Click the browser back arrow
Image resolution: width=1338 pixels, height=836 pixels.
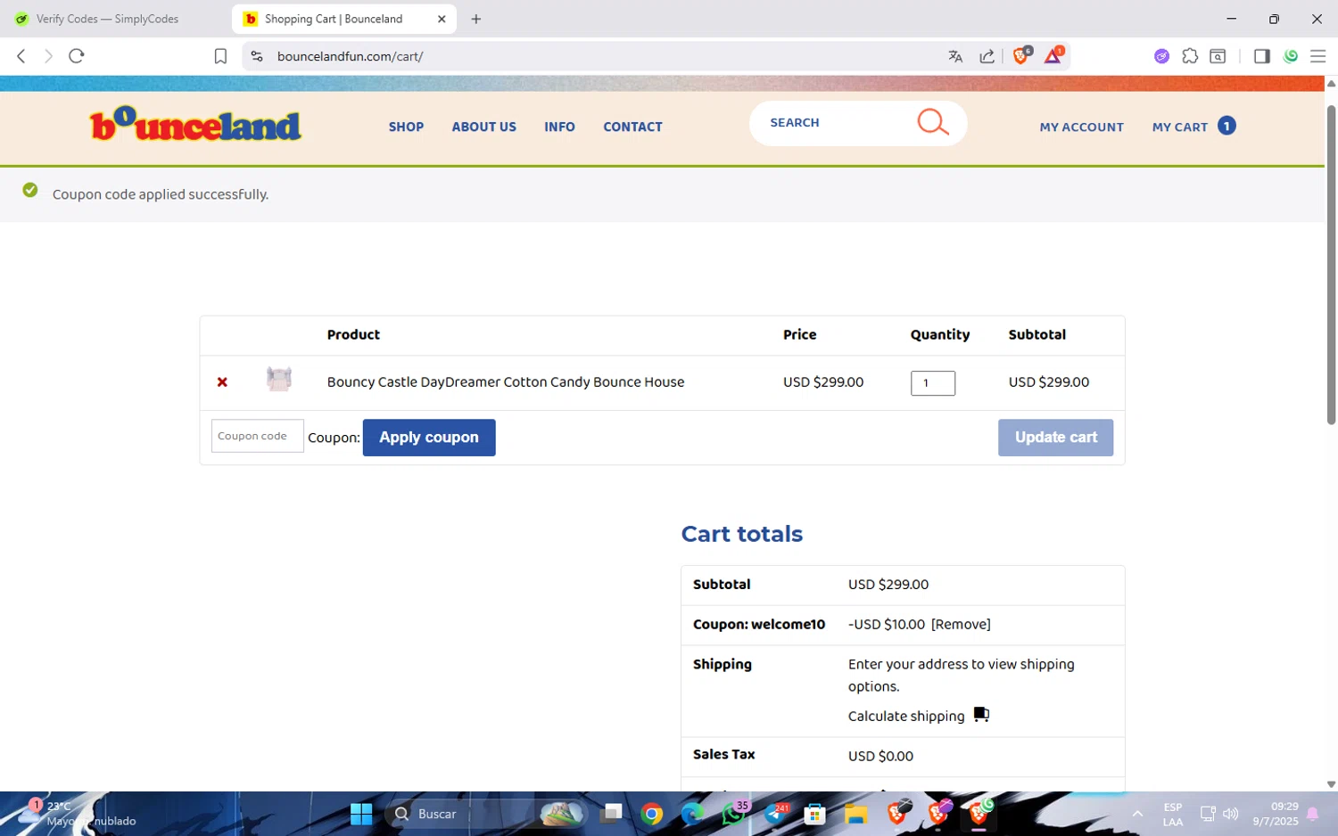[x=21, y=56]
